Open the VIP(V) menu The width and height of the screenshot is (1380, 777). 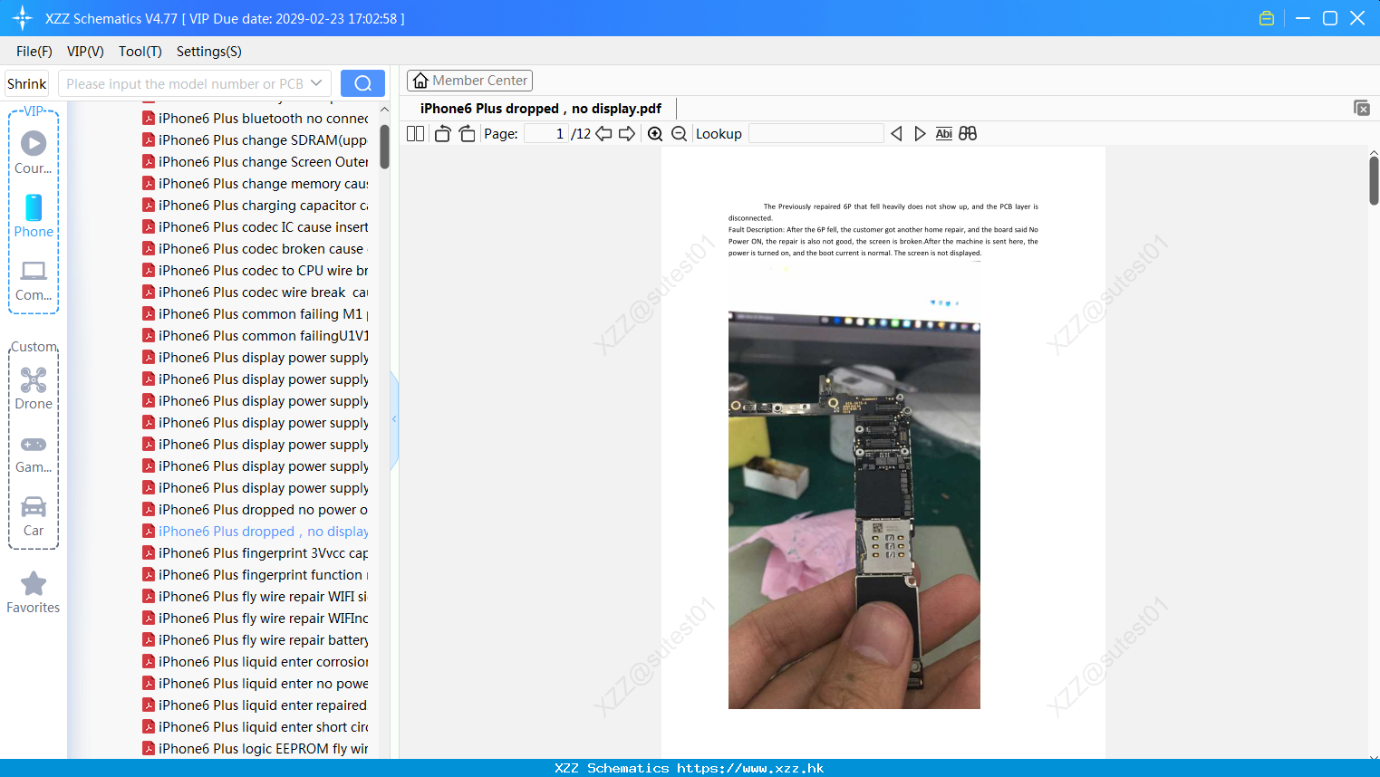click(x=85, y=52)
